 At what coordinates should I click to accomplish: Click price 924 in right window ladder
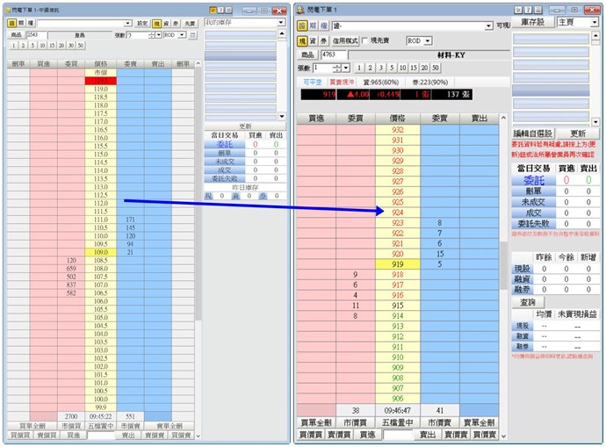tap(398, 213)
